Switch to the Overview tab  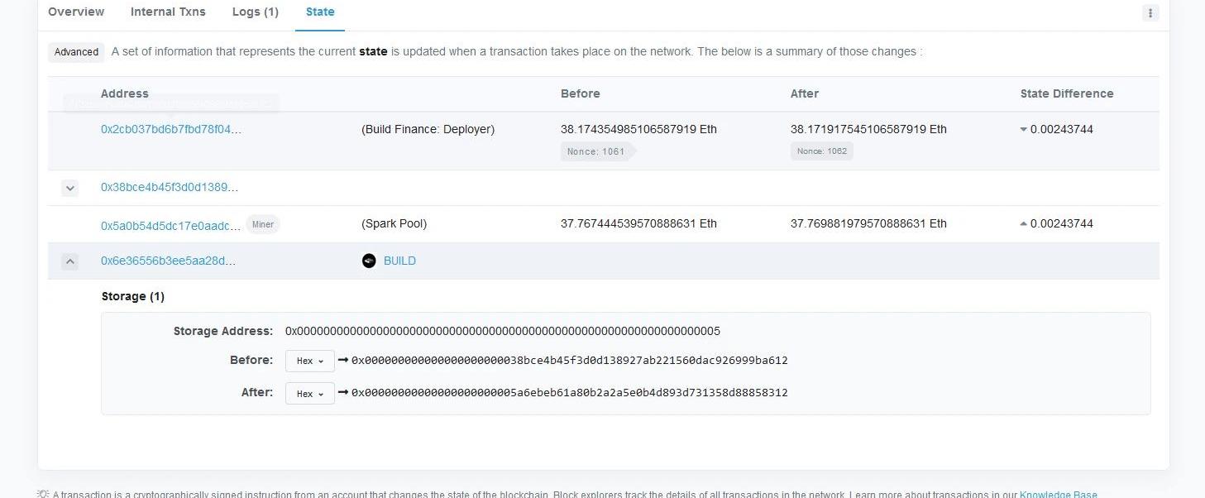(76, 12)
